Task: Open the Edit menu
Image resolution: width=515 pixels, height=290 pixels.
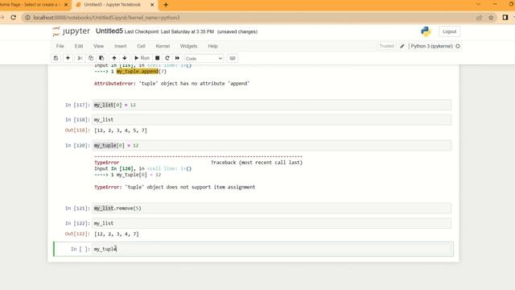Action: tap(79, 46)
